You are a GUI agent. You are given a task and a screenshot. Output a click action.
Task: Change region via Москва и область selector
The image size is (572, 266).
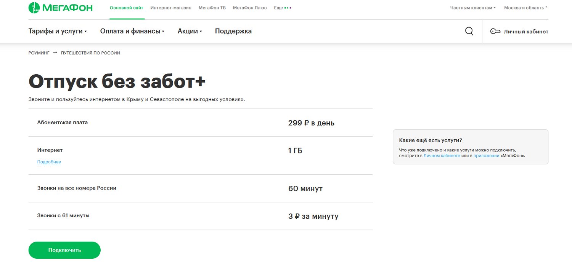525,7
